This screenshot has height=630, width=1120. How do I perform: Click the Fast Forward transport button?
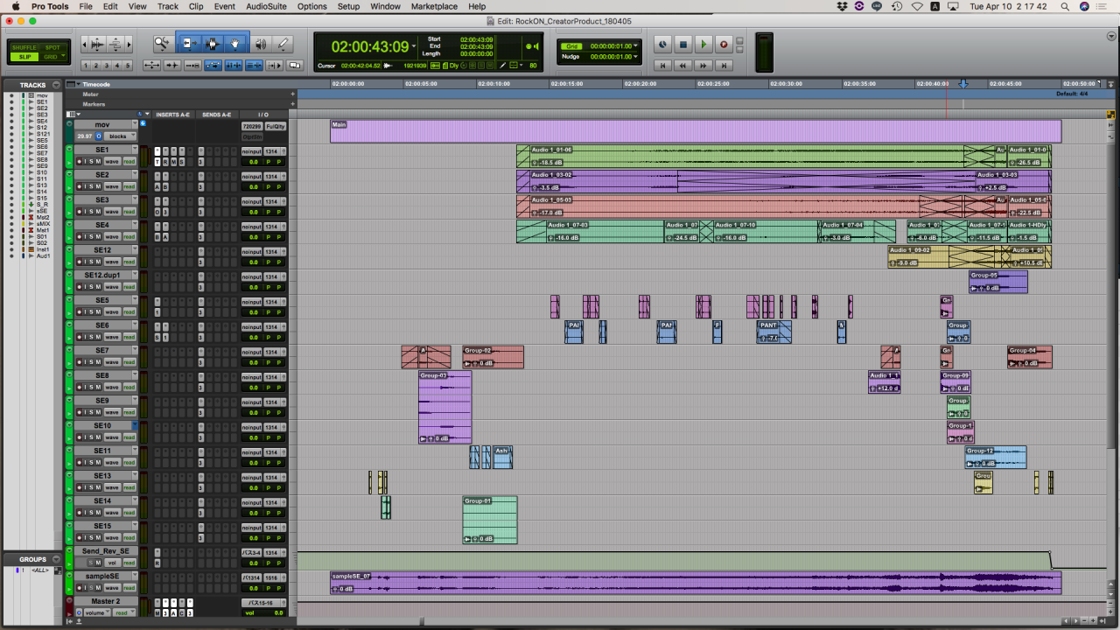(x=703, y=65)
